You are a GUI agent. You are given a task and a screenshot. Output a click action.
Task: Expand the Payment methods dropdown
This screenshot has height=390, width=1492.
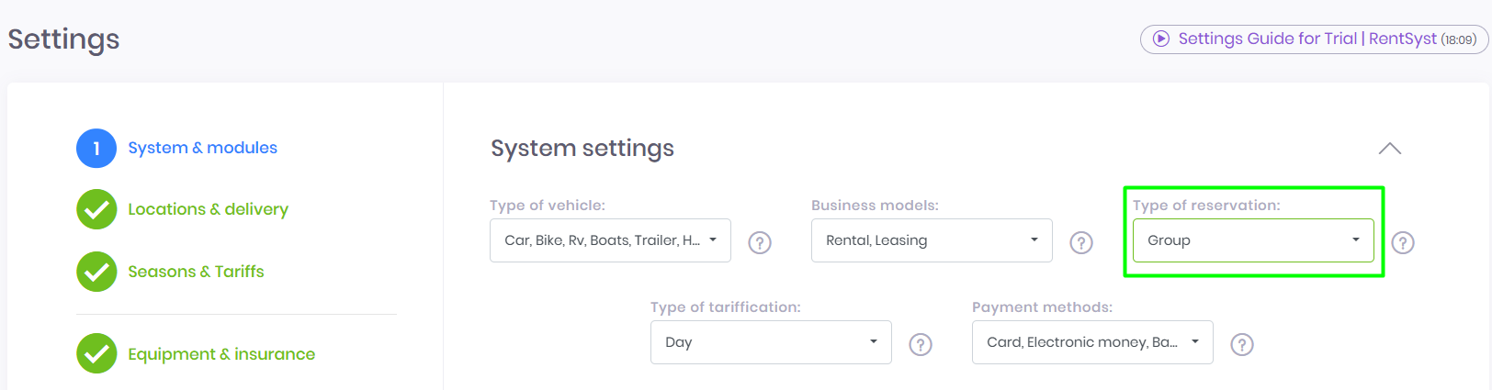pyautogui.click(x=1092, y=342)
